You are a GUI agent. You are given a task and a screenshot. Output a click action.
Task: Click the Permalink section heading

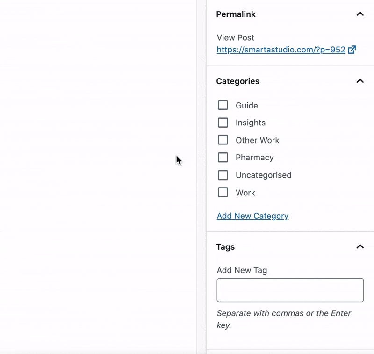pyautogui.click(x=236, y=14)
